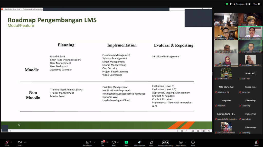263x147 pixels.
Task: Pause recording from top recording indicator
Action: [x=247, y=4]
